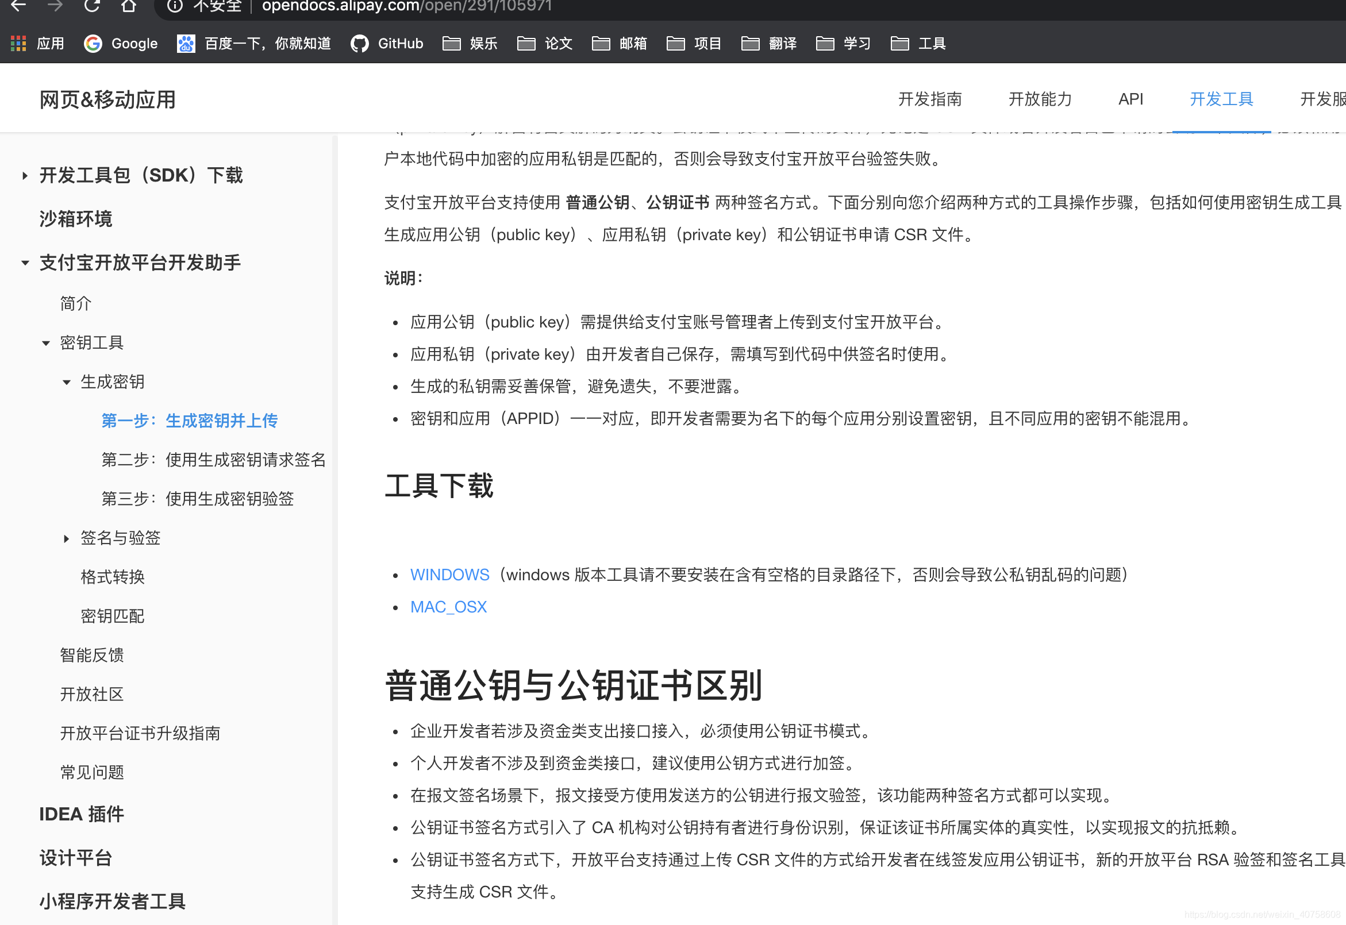
Task: Open 小程序开发者工具 in sidebar
Action: (x=112, y=901)
